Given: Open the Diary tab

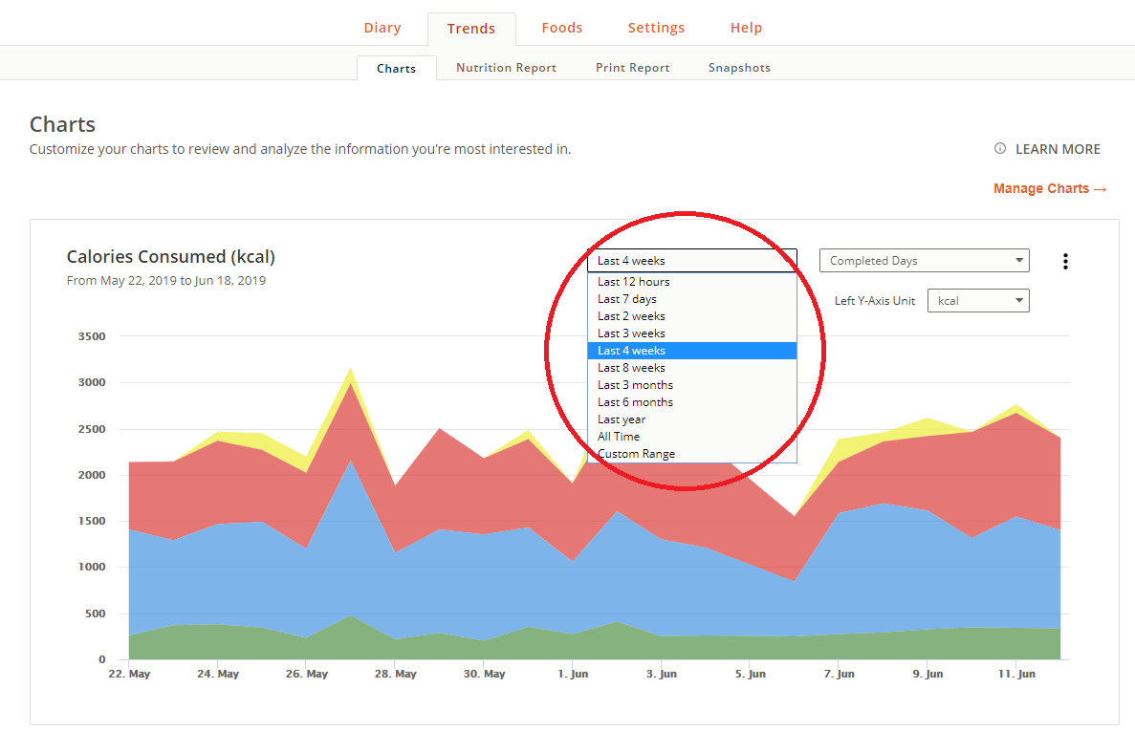Looking at the screenshot, I should tap(382, 28).
